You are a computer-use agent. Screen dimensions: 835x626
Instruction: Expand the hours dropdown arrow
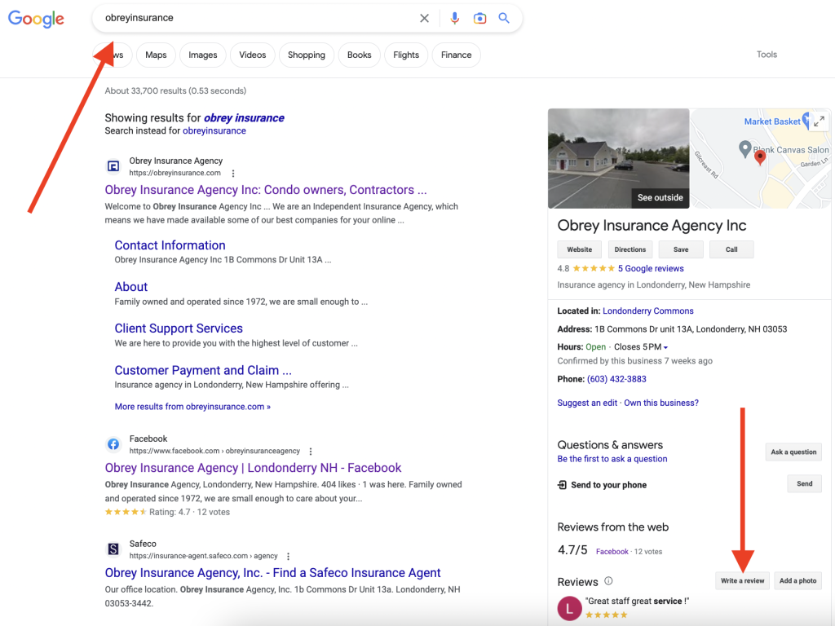click(665, 347)
